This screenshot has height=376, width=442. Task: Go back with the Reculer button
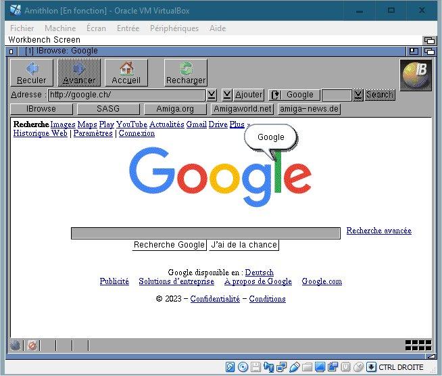click(32, 73)
